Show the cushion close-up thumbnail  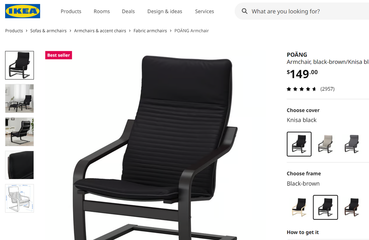20,165
